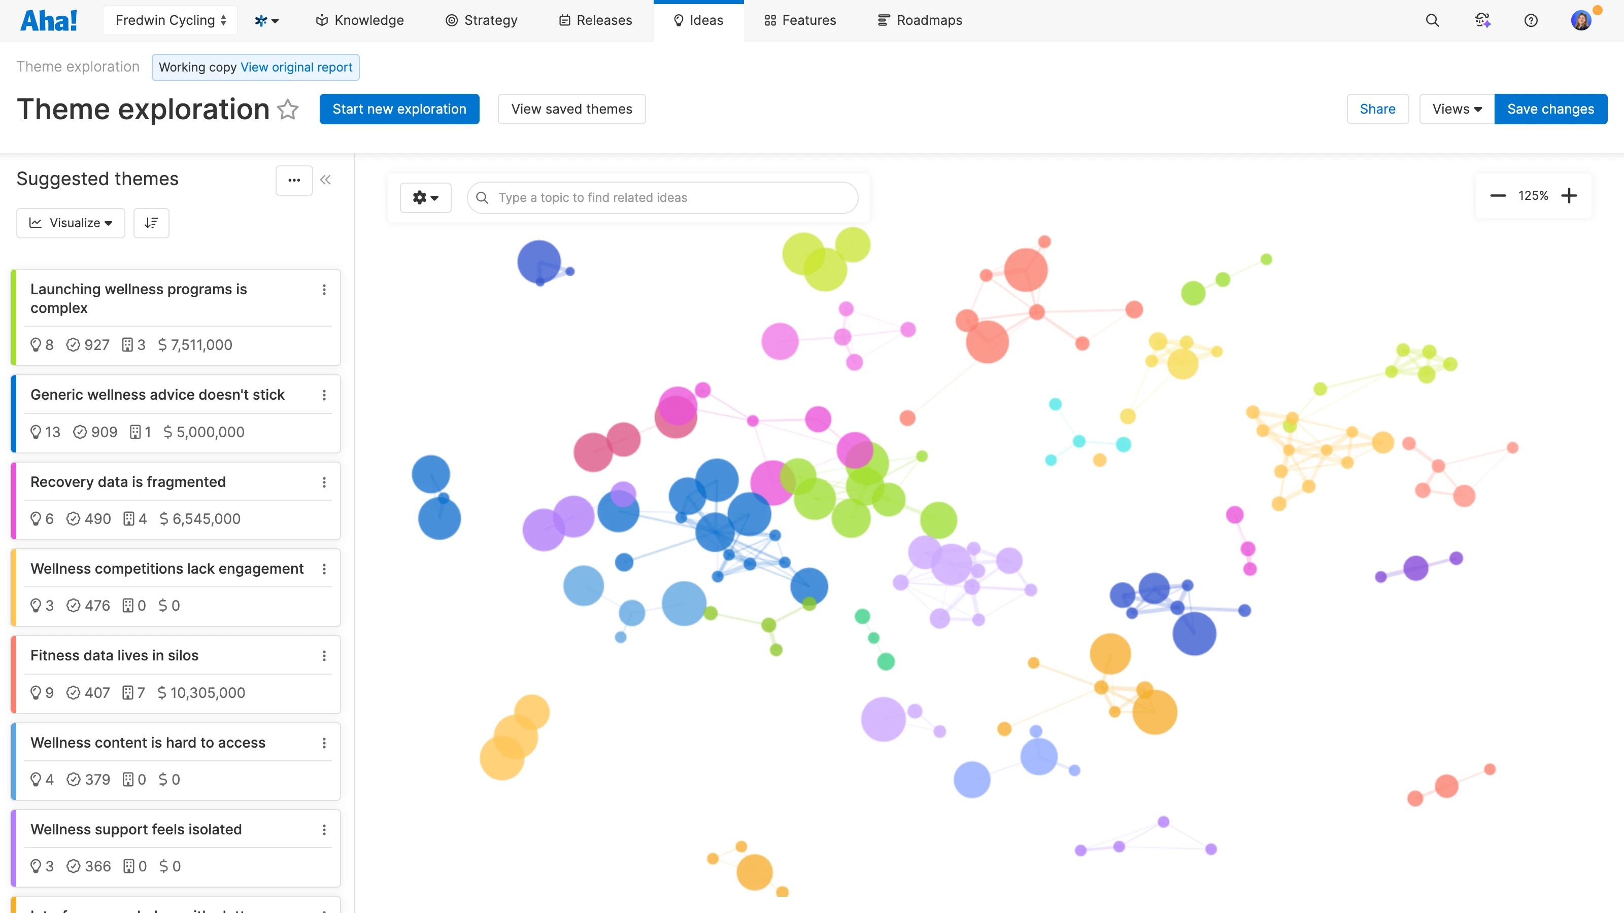Open options for Wellness competitions lack engagement
The width and height of the screenshot is (1624, 913).
coord(324,569)
